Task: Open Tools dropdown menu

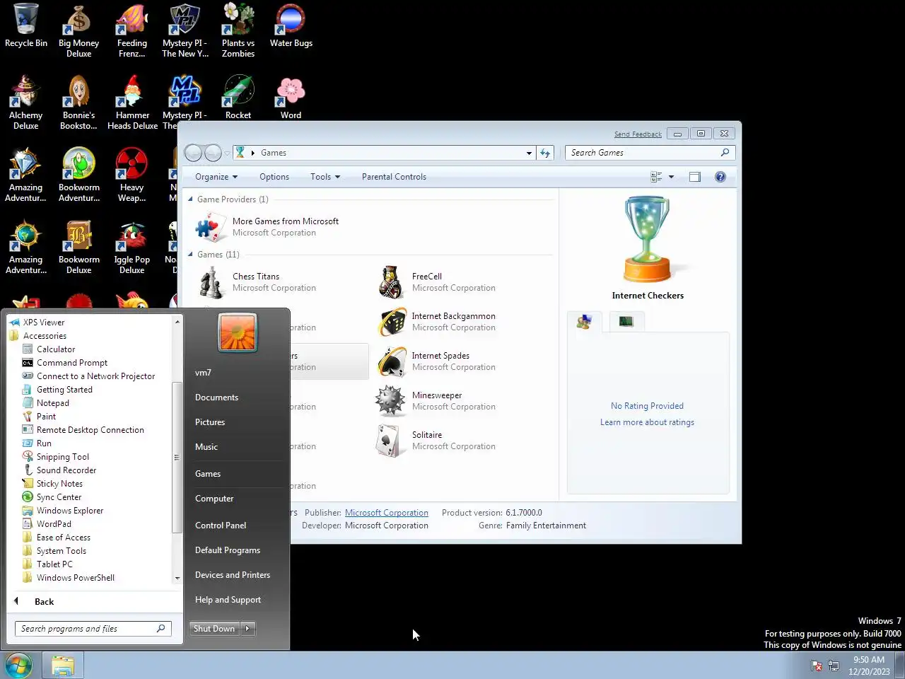Action: 325,177
